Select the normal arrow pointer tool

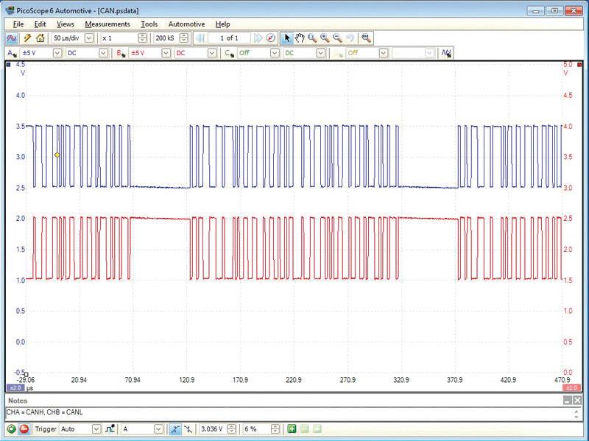[x=287, y=38]
